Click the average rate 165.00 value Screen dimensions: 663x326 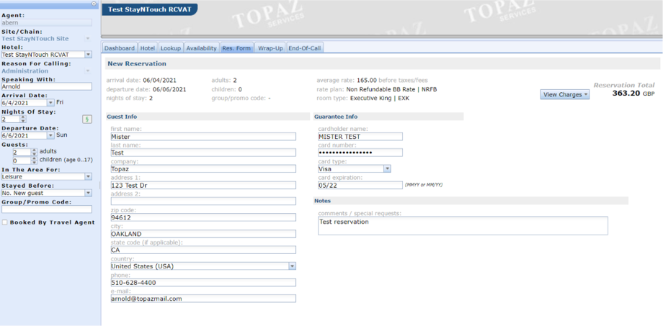coord(367,80)
